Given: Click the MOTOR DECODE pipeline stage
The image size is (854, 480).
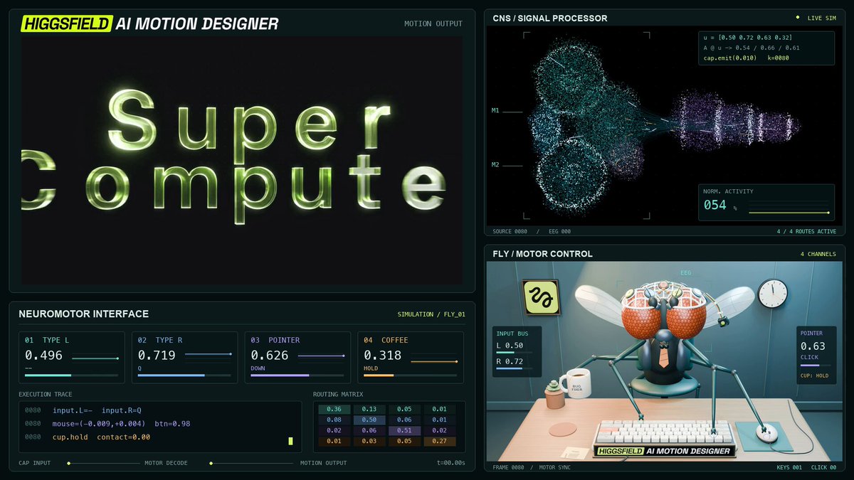Looking at the screenshot, I should (166, 463).
